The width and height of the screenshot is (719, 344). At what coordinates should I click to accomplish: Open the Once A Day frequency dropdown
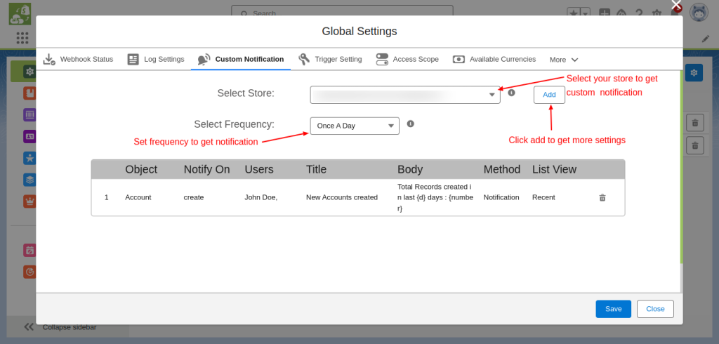click(355, 126)
